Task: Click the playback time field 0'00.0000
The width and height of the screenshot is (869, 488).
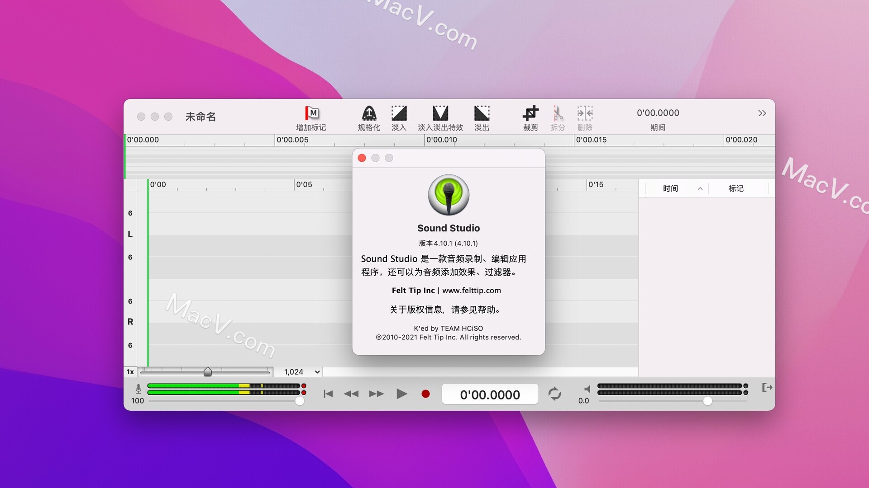Action: click(490, 394)
